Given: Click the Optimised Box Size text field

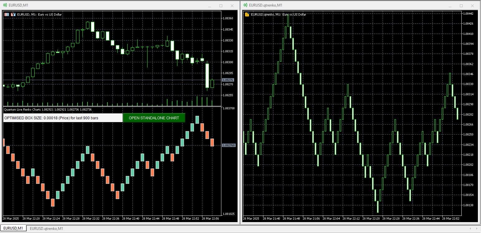Looking at the screenshot, I should pyautogui.click(x=63, y=118).
